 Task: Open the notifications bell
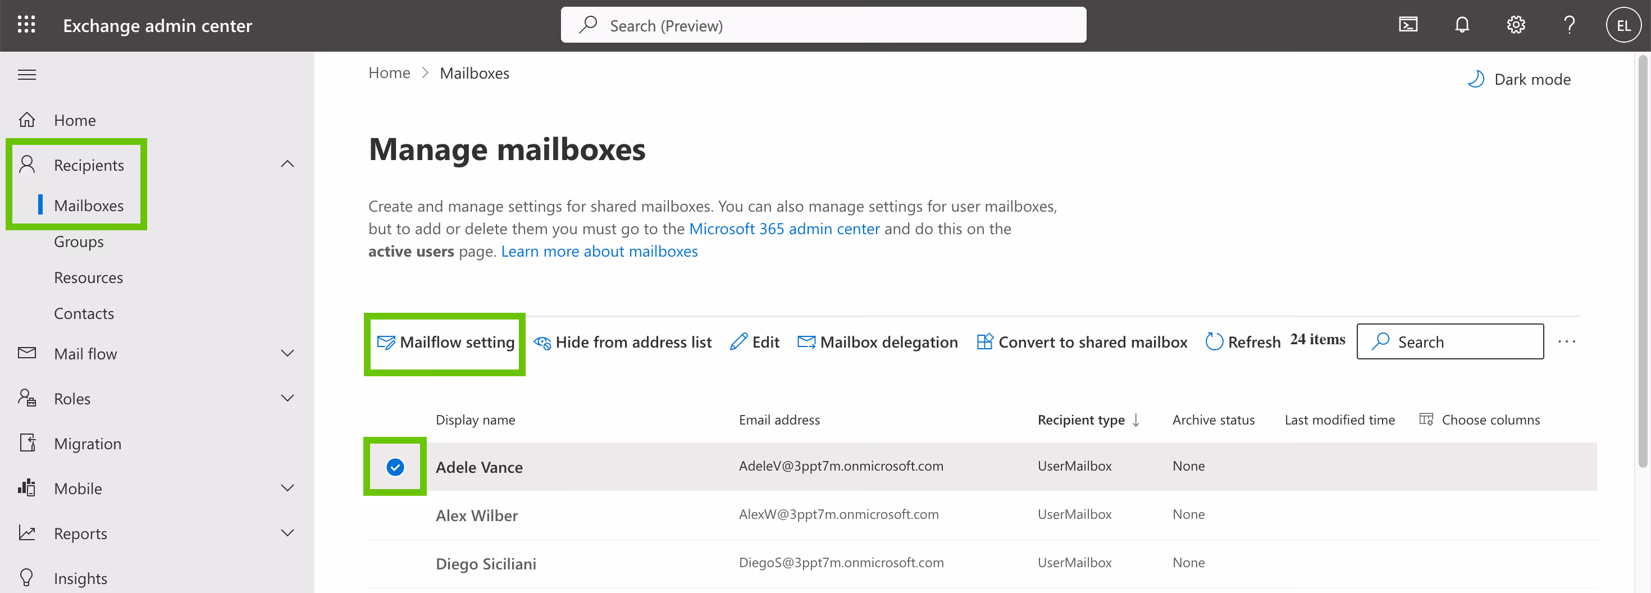click(x=1462, y=24)
